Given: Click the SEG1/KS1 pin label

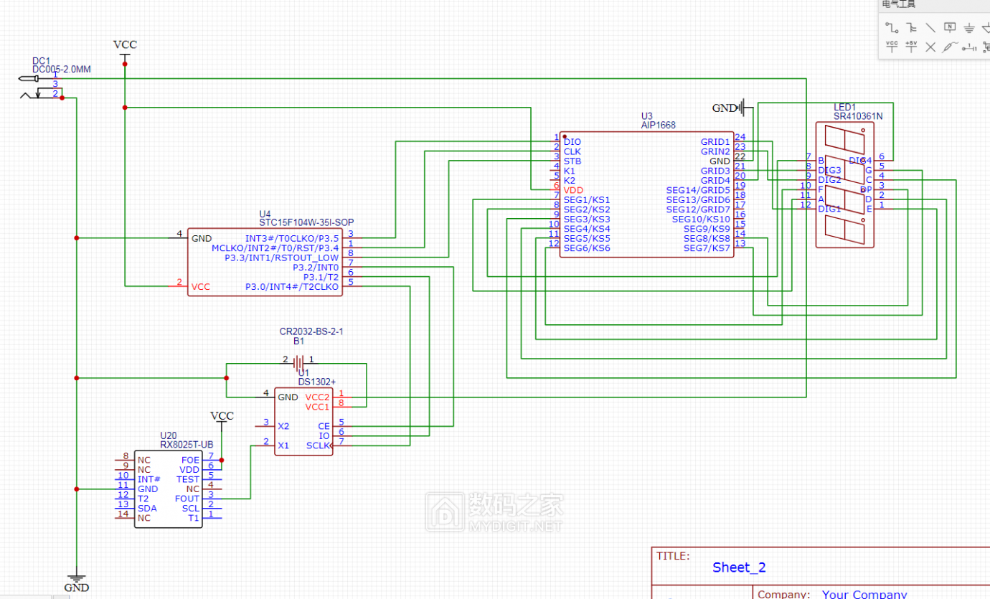Looking at the screenshot, I should pyautogui.click(x=587, y=199).
